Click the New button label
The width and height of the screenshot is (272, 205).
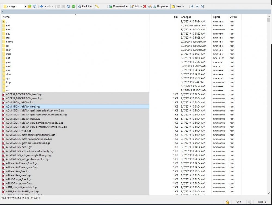[x=179, y=7]
